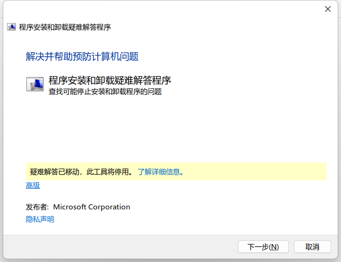Viewport: 341px width, 262px height.
Task: Click the title bar text 程序安装和卸载疑难解答程序
Action: [x=65, y=27]
